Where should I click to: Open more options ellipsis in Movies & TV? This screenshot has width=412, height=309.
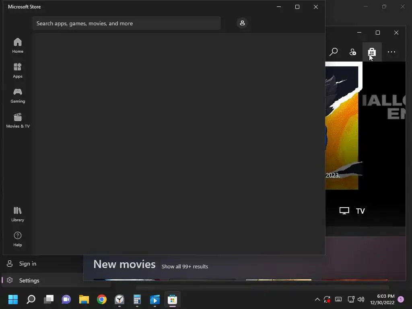coord(391,52)
